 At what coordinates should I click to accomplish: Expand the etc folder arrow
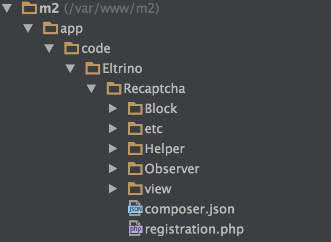point(112,128)
